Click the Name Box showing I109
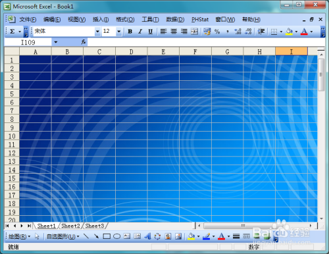 [28, 42]
